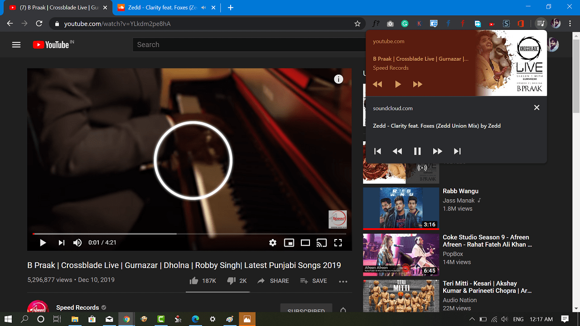580x326 pixels.
Task: Open the YouTube hamburger guide menu
Action: (16, 45)
